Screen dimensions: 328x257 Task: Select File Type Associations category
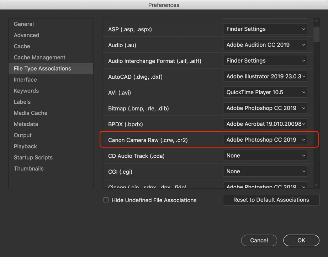51,68
